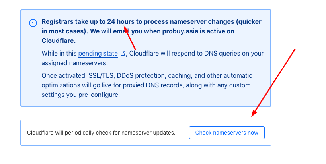Open the external-link icon after pending state

coord(123,54)
